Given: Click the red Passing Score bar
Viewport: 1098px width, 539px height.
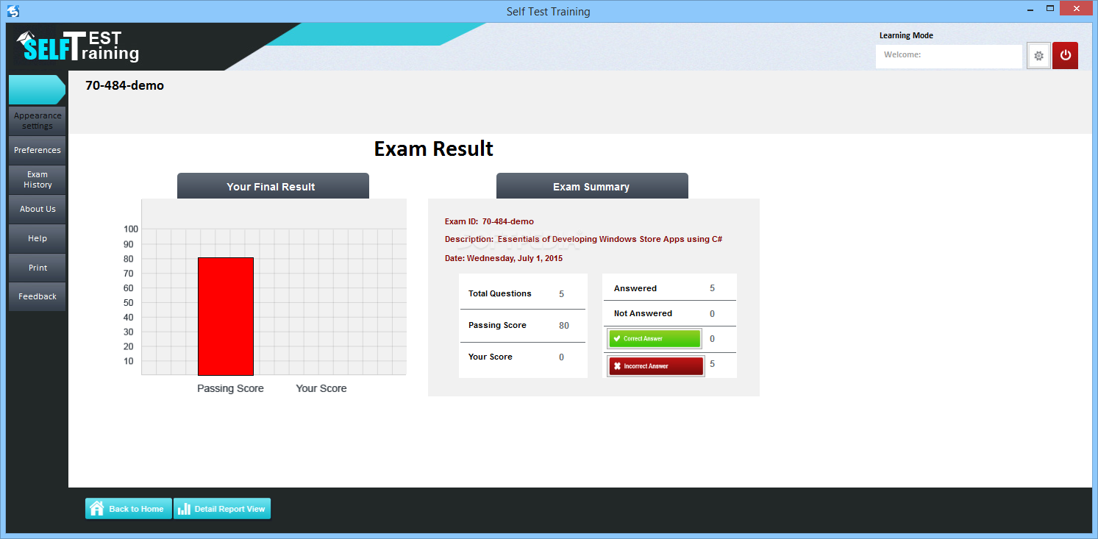Looking at the screenshot, I should coord(226,316).
